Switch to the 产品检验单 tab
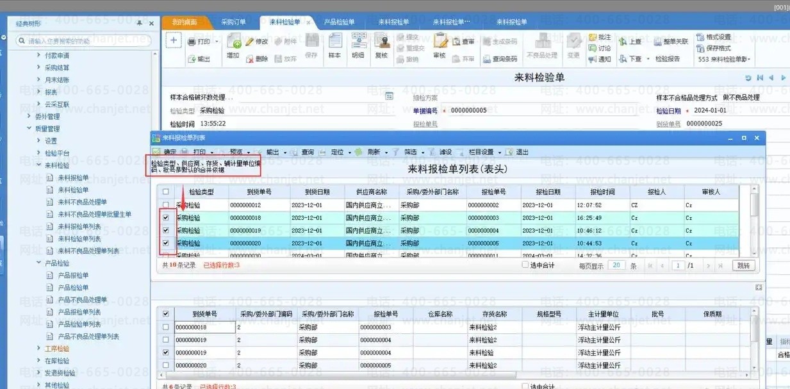 pos(339,22)
